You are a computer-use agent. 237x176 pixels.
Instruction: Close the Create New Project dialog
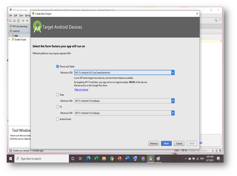click(197, 14)
